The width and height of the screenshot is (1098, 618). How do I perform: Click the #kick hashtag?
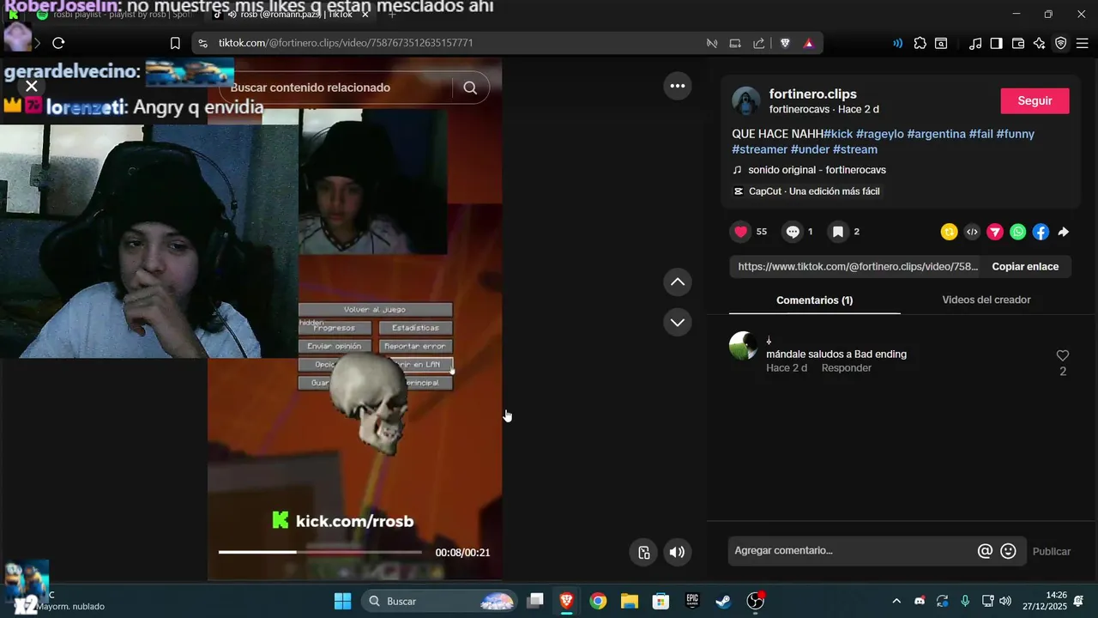(838, 134)
